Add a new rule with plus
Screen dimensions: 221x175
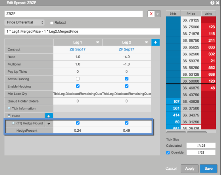49,116
